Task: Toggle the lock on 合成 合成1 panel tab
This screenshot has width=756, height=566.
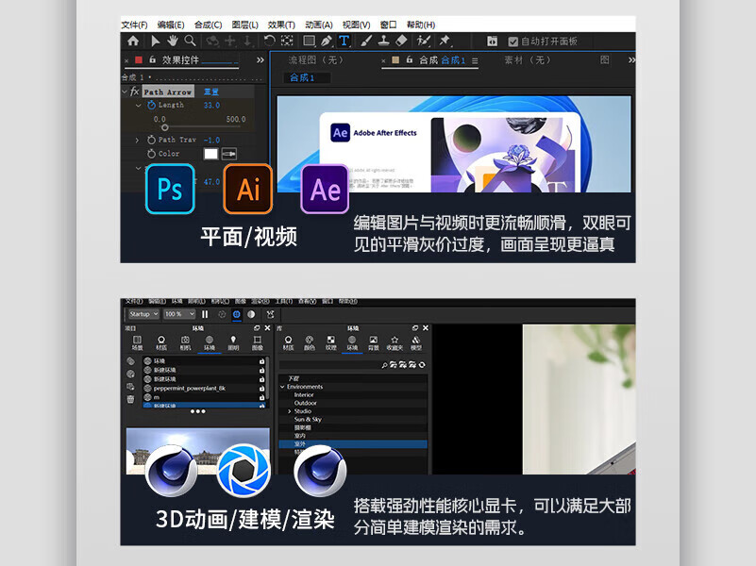Action: tap(410, 59)
